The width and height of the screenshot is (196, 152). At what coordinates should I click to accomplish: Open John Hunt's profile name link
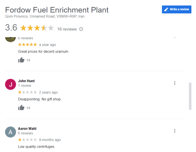tap(26, 81)
